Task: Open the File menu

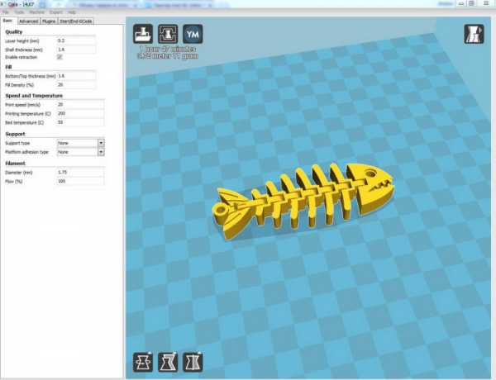Action: [6, 13]
